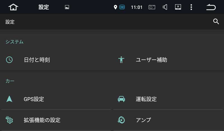Viewport: 224px width, 131px height.
Task: Open アンプ amplifier settings
Action: click(168, 120)
